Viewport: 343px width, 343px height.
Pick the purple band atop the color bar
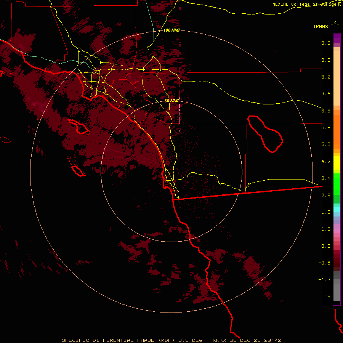tap(337, 38)
